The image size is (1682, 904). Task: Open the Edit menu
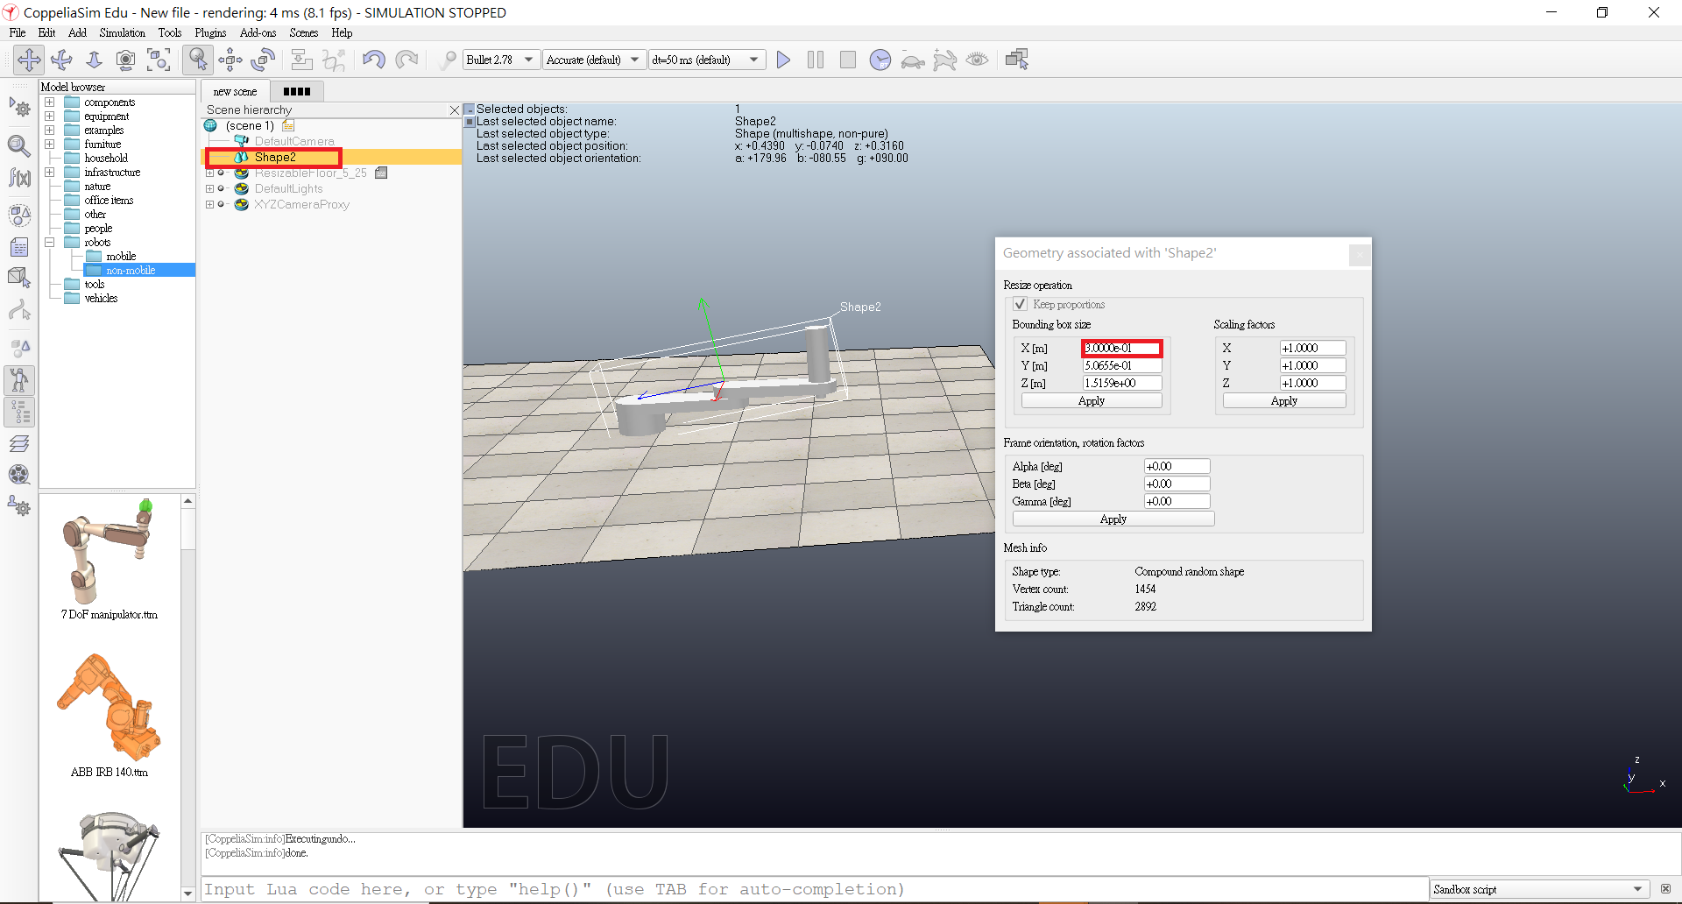coord(46,32)
